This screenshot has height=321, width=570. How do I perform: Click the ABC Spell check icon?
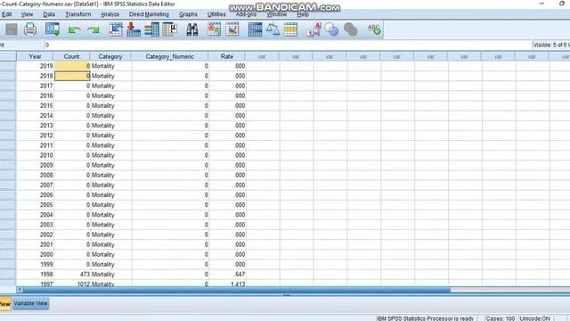tap(374, 29)
